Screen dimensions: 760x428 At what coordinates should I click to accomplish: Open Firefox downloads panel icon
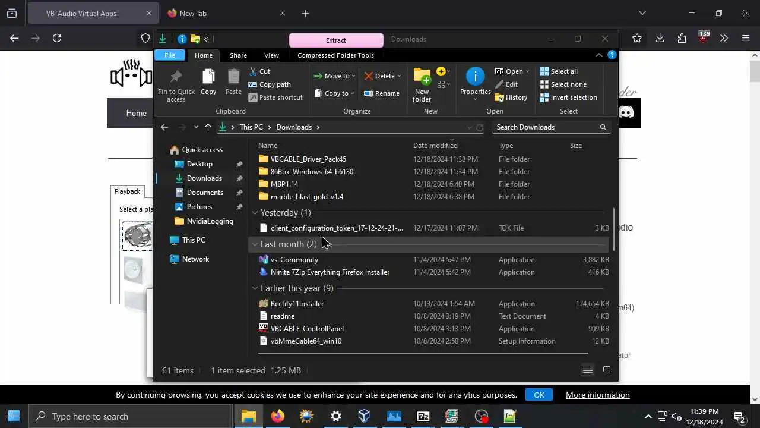click(660, 38)
